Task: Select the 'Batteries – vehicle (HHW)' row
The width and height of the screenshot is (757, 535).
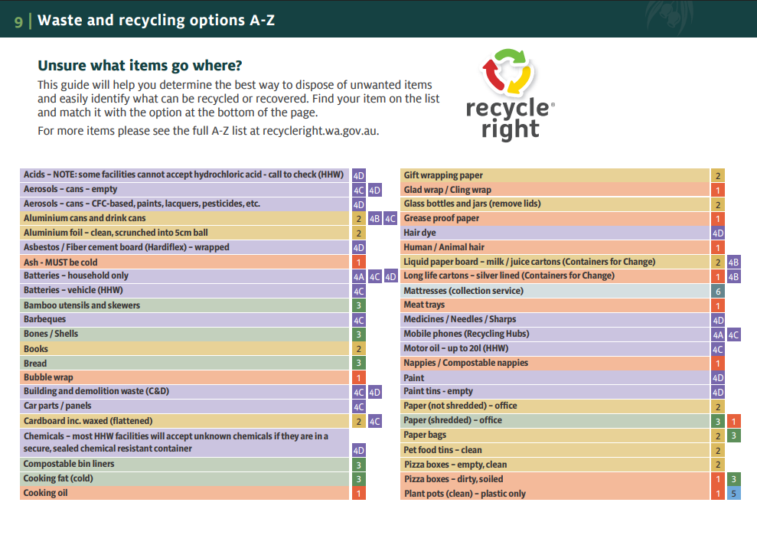Action: (x=184, y=291)
